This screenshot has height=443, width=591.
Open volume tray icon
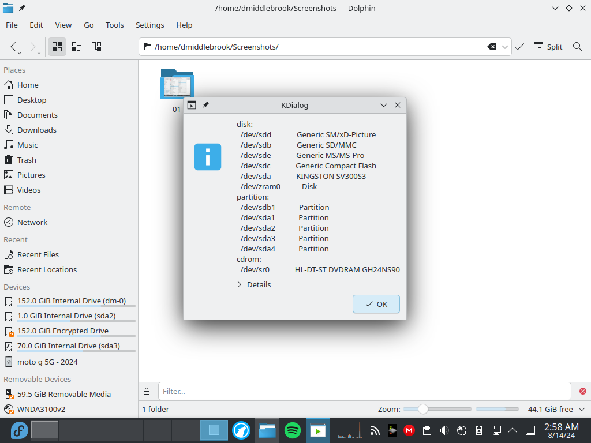pos(444,430)
